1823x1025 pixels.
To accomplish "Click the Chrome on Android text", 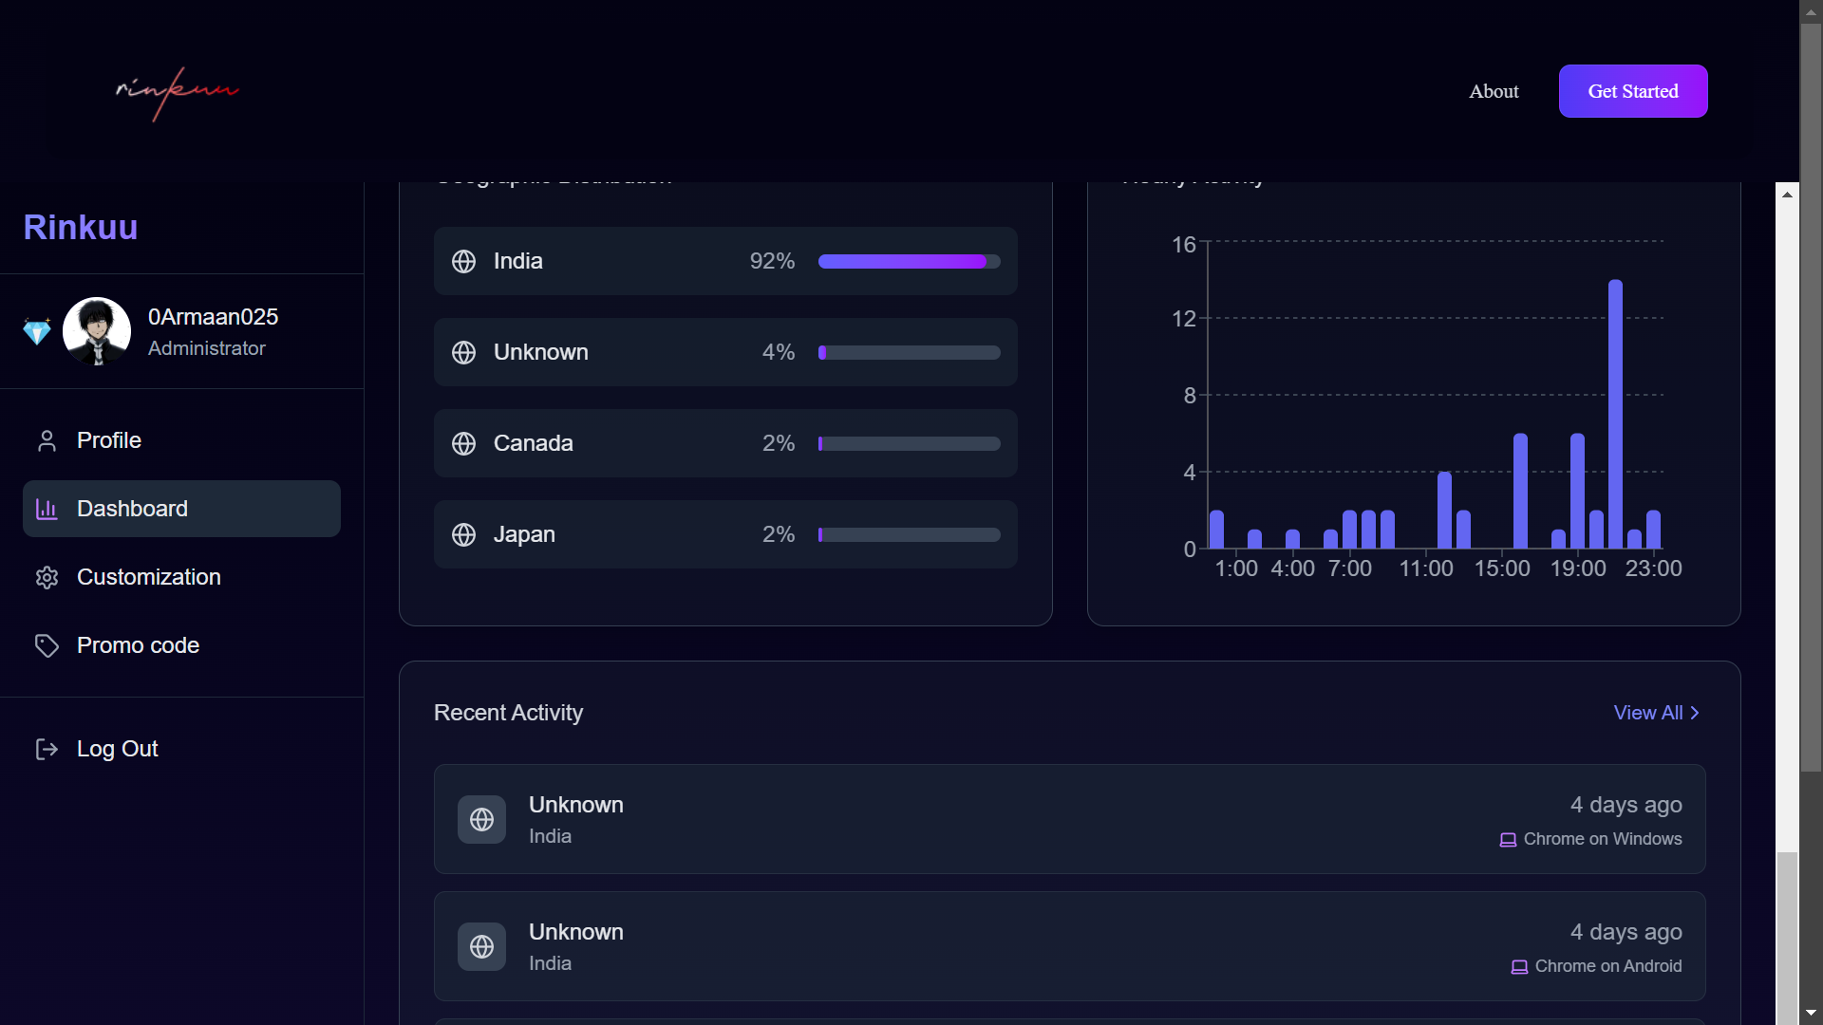I will tap(1608, 966).
